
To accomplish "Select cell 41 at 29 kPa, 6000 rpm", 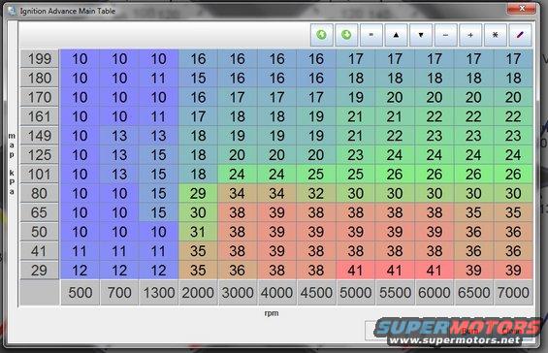I will [435, 271].
